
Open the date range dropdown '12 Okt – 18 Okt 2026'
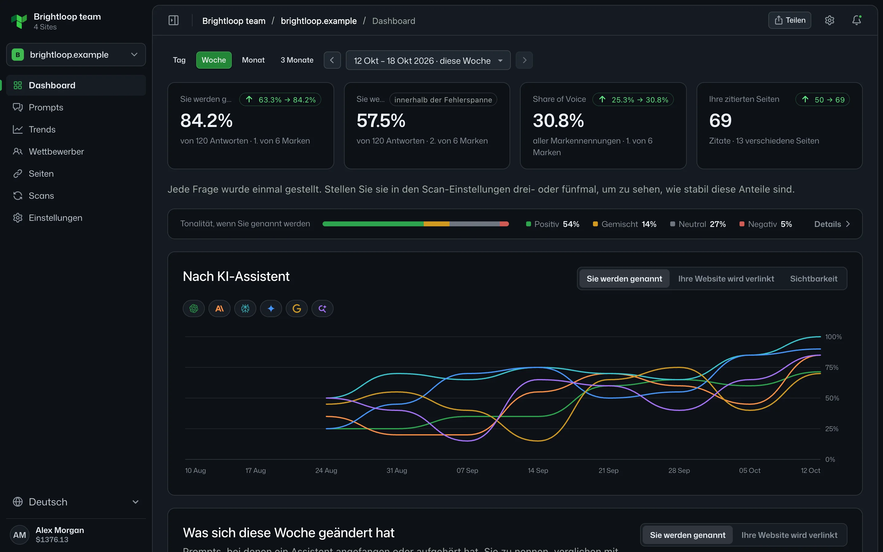click(x=428, y=60)
